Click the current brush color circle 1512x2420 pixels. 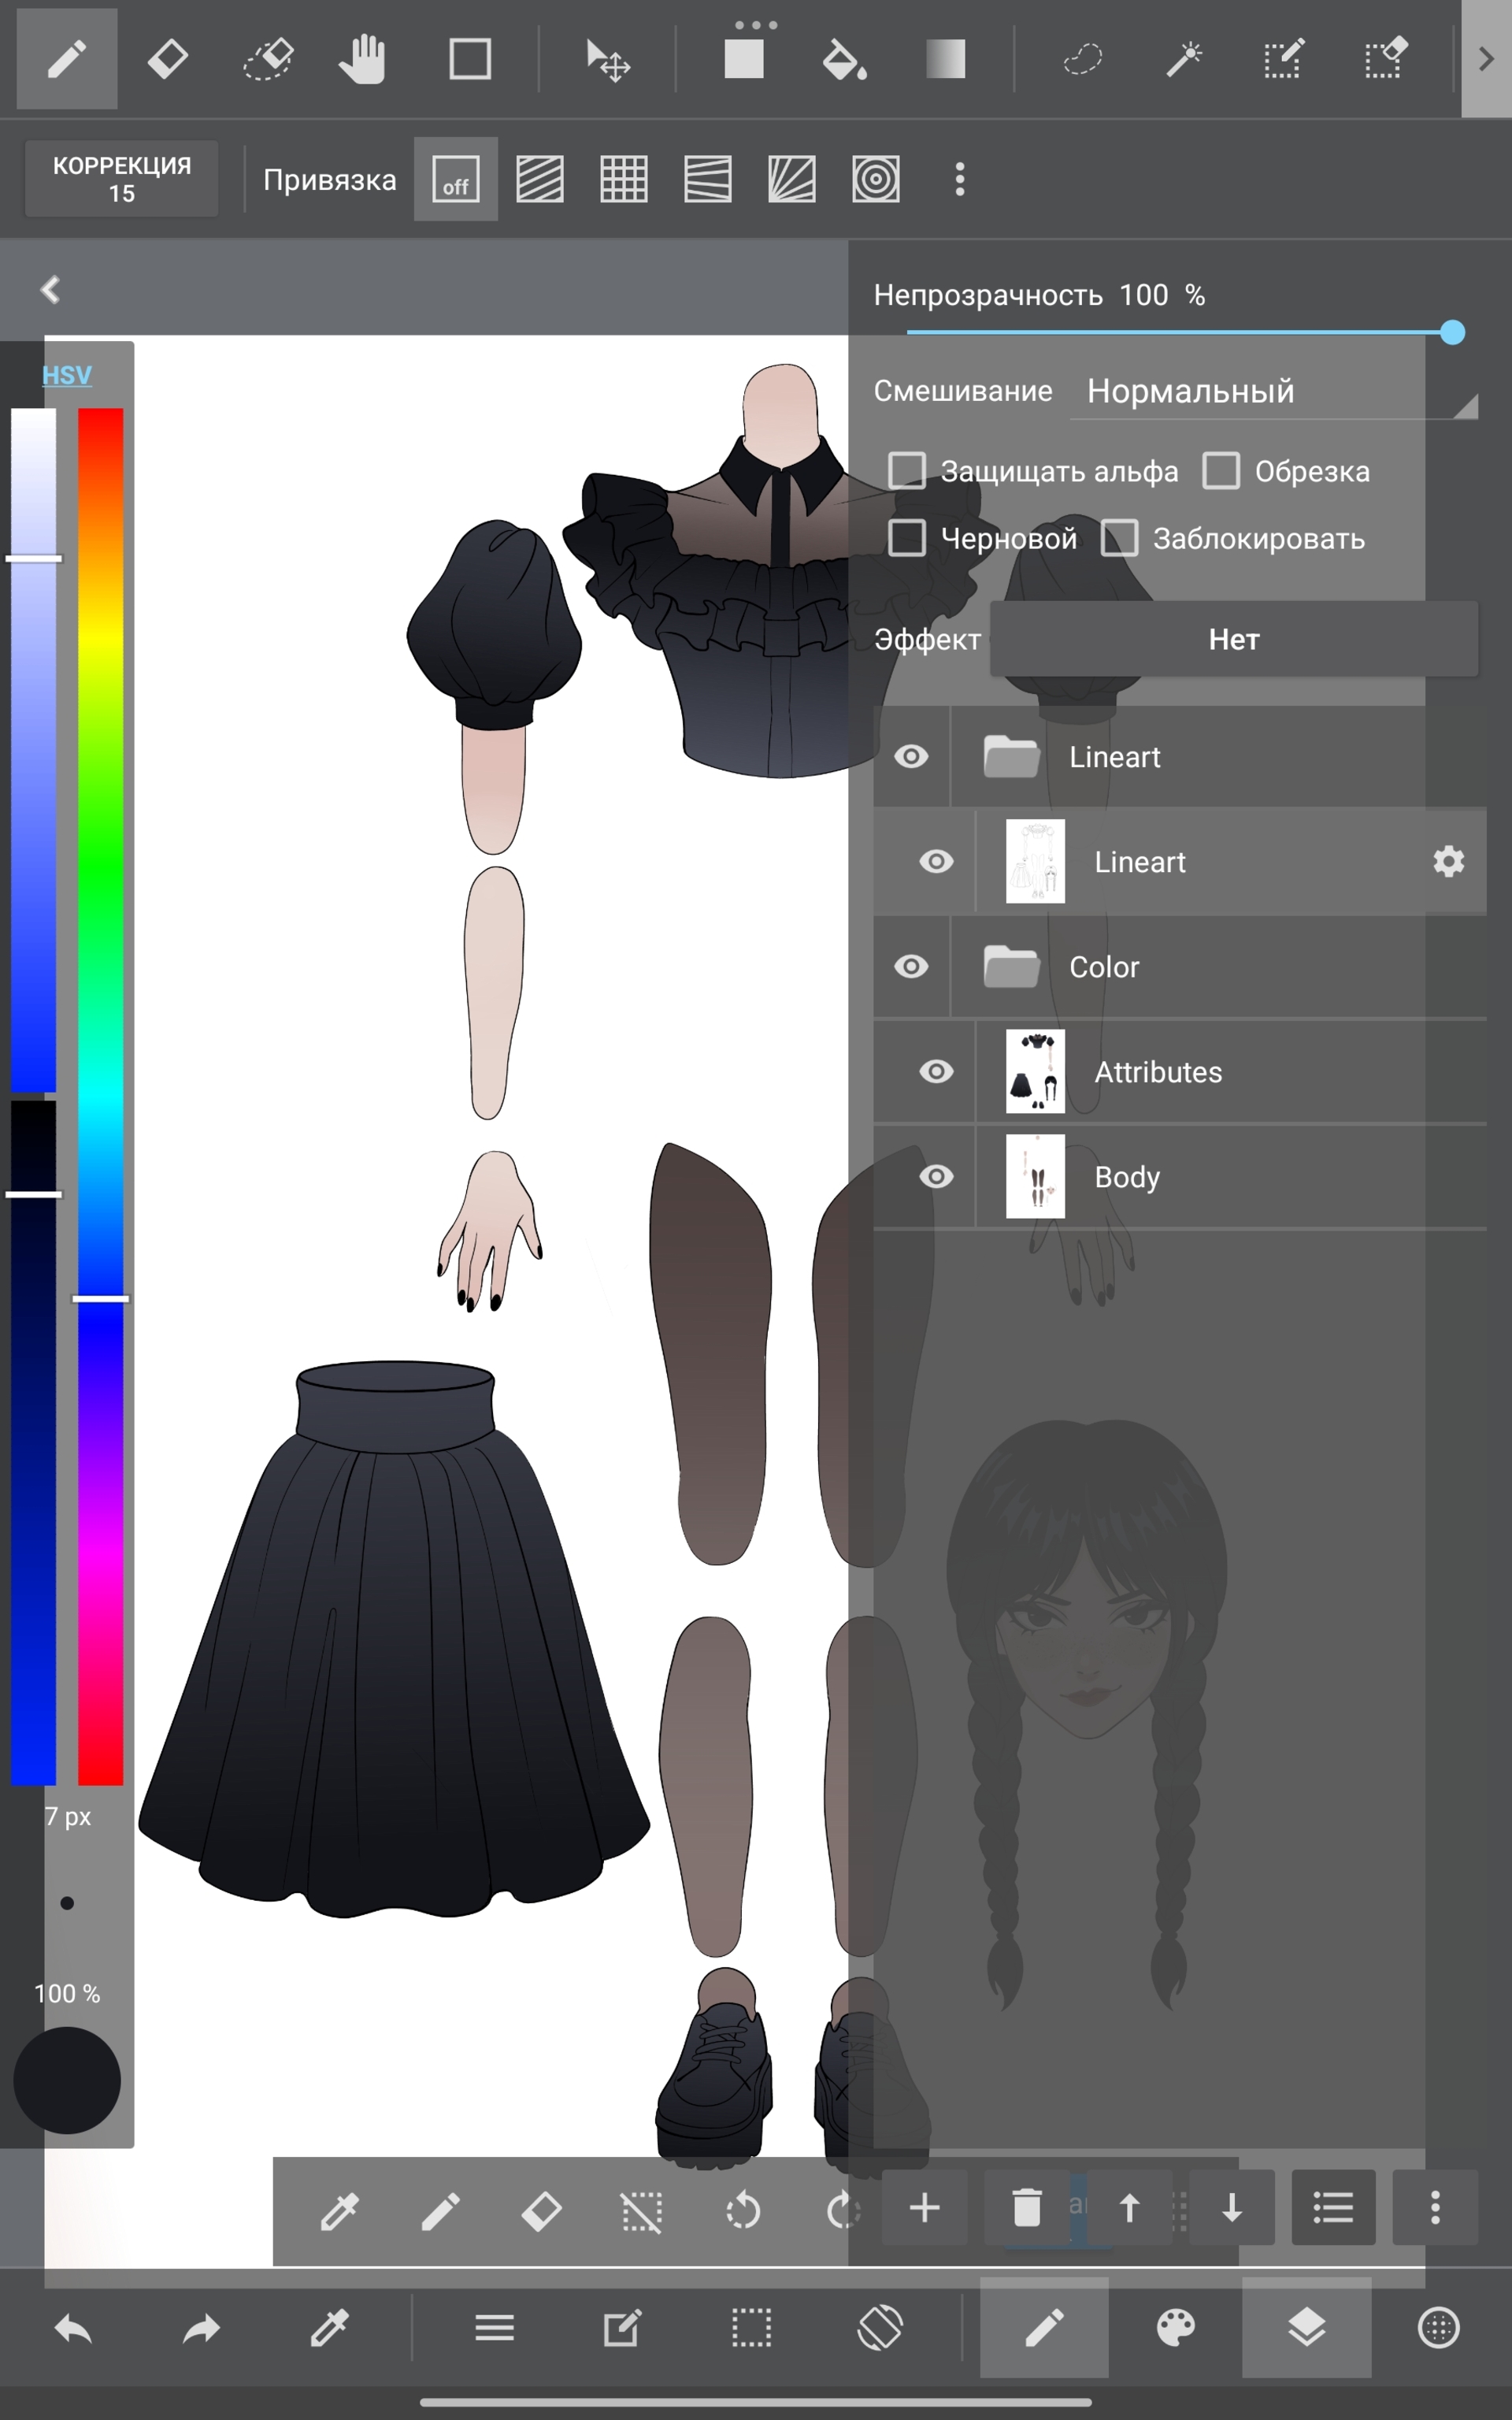pyautogui.click(x=67, y=2080)
